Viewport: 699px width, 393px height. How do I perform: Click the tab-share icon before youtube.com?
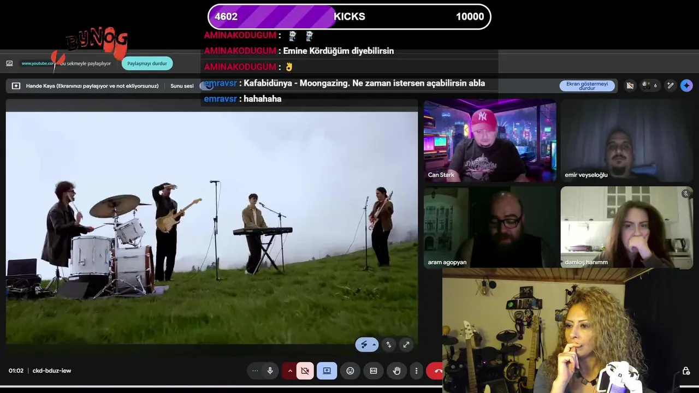click(9, 63)
